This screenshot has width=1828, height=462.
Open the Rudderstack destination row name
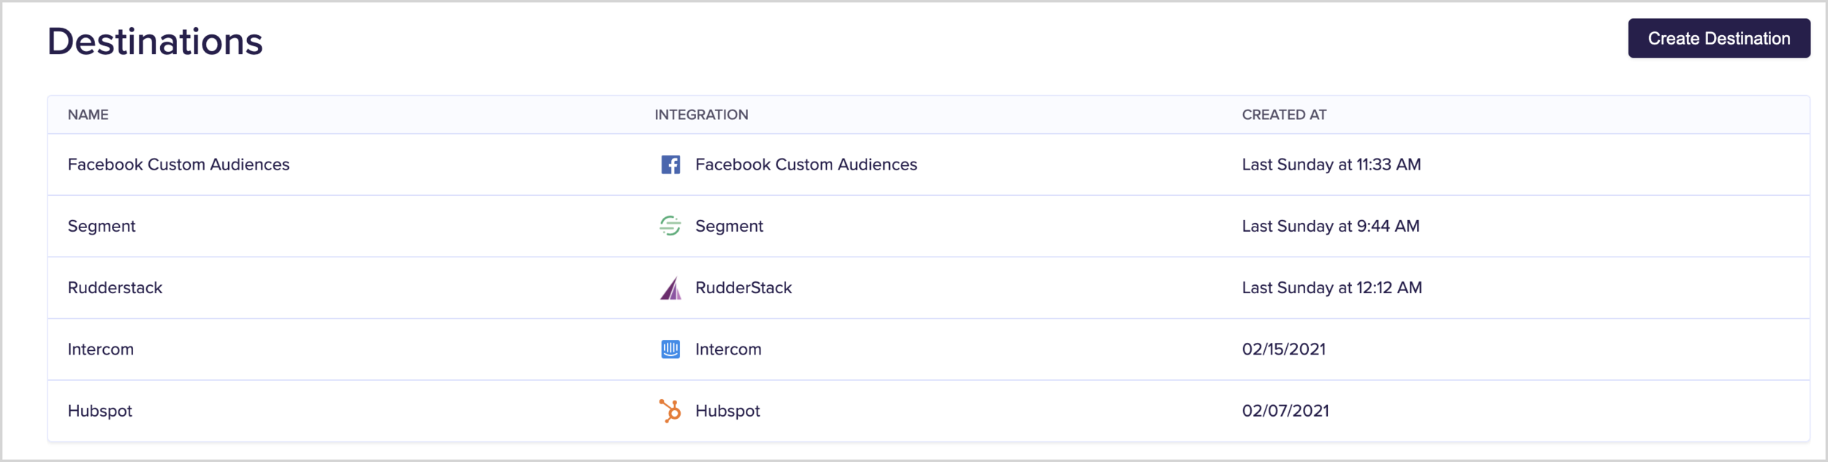(x=115, y=288)
